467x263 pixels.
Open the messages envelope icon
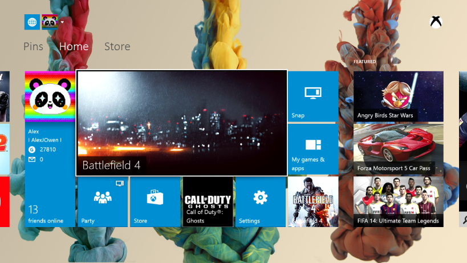coord(32,159)
